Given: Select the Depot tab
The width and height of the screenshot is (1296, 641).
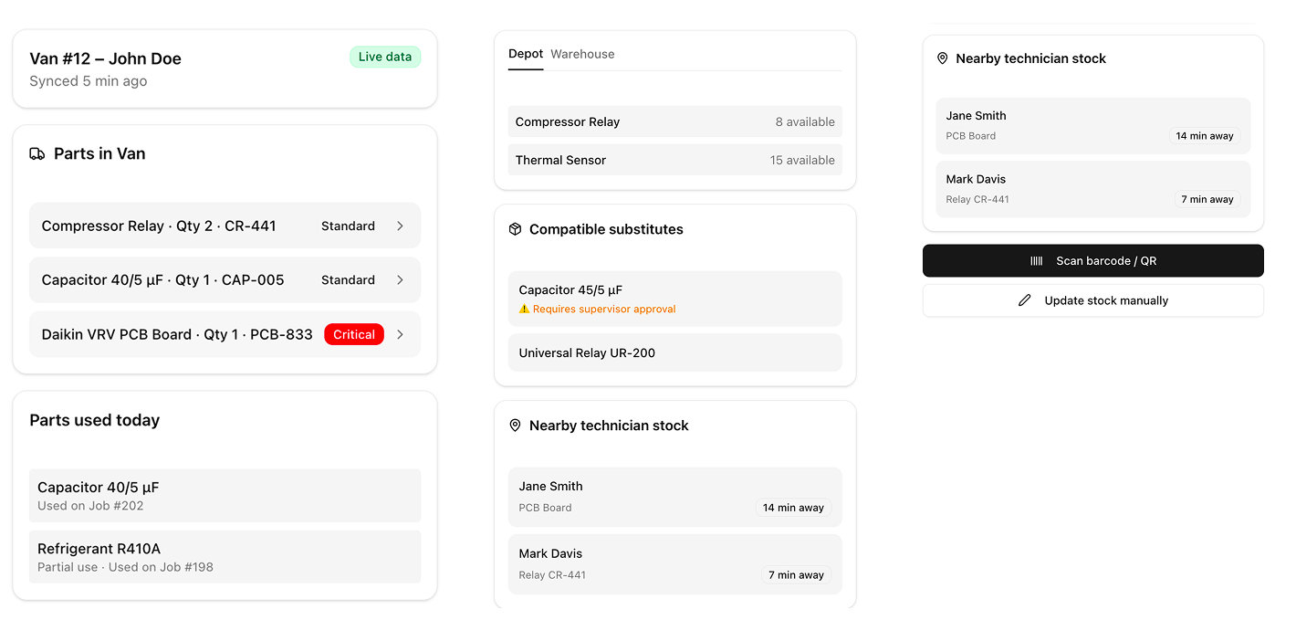Looking at the screenshot, I should coord(526,54).
